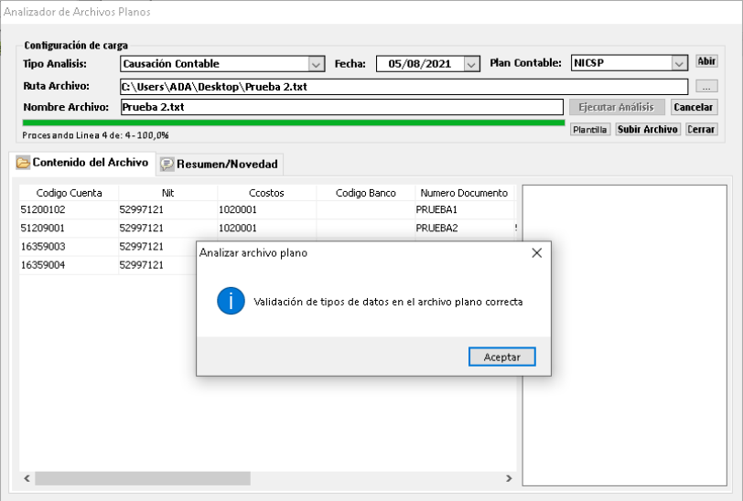Click the Ruta Archivo path field
This screenshot has width=743, height=501.
tap(403, 86)
